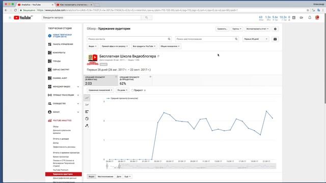This screenshot has height=183, width=326.
Task: Click the magnifier button beside the YouTube search box
Action: coord(146,18)
